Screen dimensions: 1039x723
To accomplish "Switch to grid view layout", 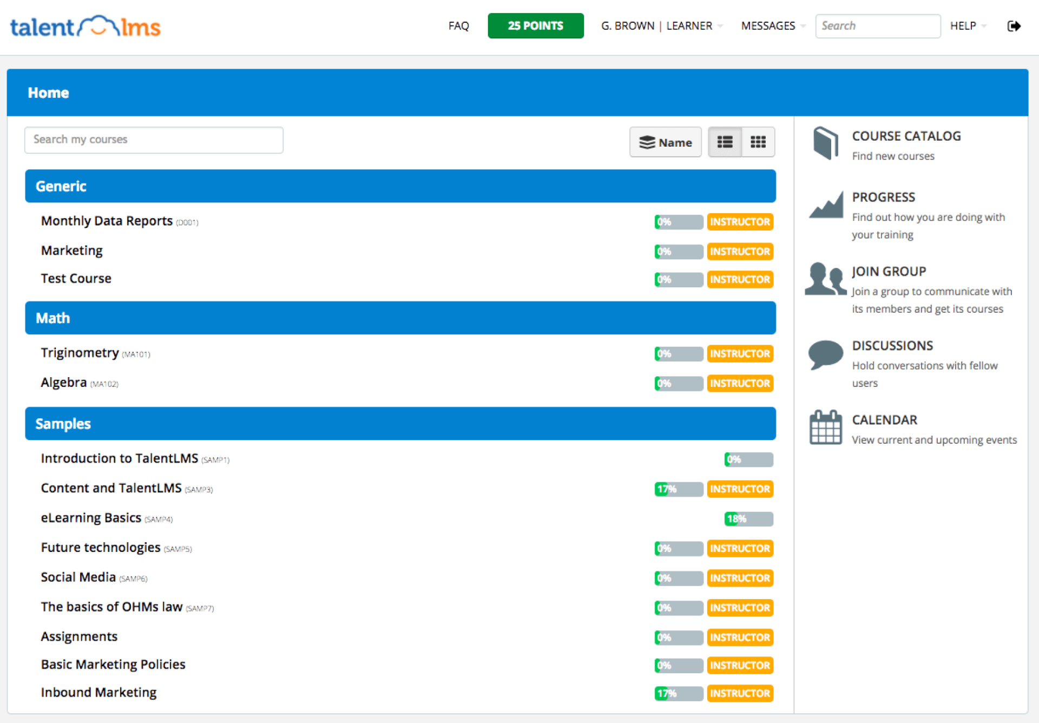I will pyautogui.click(x=758, y=142).
